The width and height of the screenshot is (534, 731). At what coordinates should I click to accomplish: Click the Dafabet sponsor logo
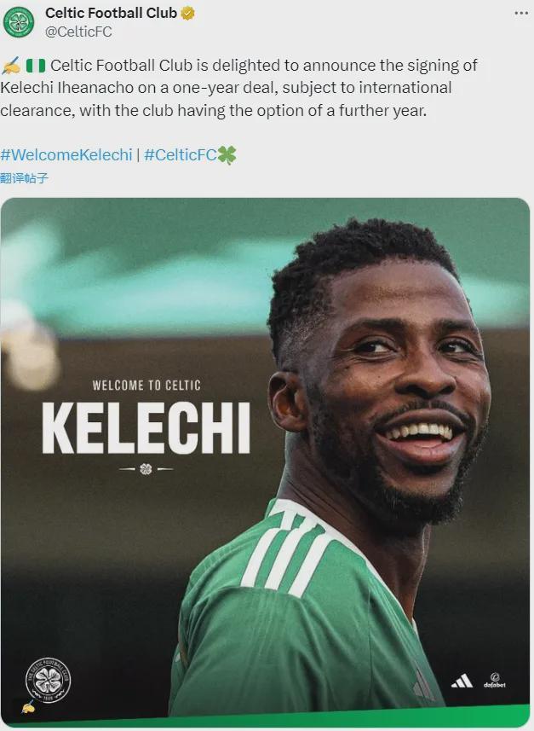coord(495,680)
